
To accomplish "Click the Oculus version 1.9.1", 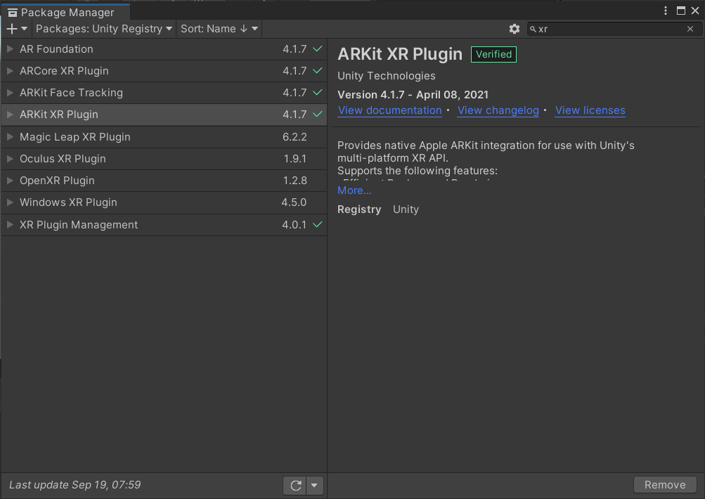I will coord(295,159).
